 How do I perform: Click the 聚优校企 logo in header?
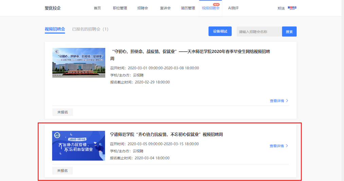pyautogui.click(x=53, y=8)
